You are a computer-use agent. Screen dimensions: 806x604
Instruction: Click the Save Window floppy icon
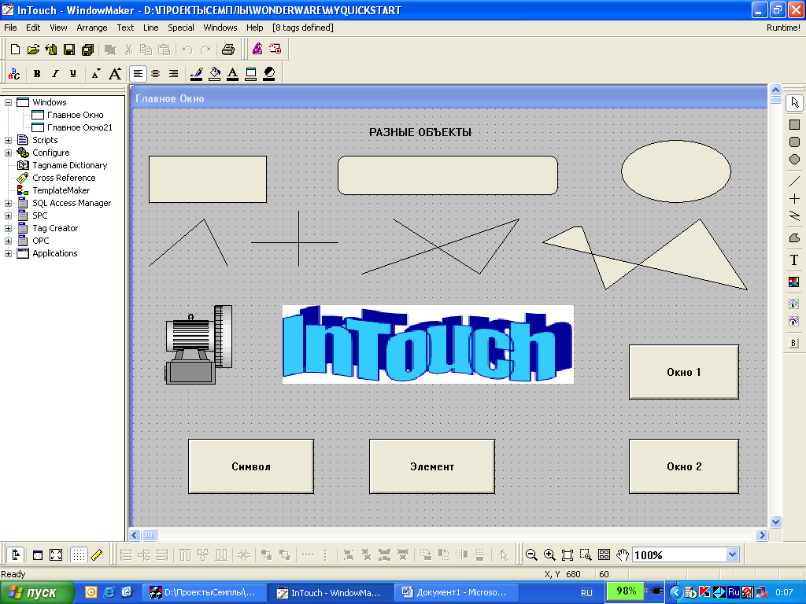pos(69,50)
